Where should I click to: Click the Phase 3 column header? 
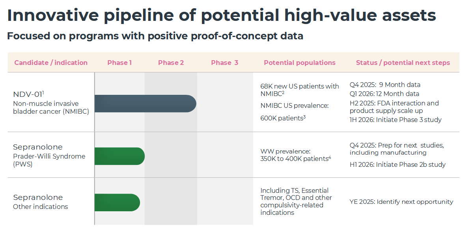pos(225,63)
